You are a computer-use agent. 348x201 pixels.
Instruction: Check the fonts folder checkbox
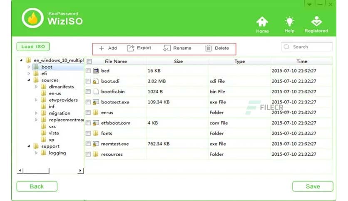88,133
